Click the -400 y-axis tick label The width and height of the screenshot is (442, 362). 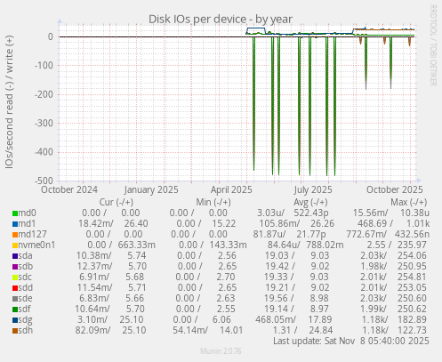click(44, 152)
